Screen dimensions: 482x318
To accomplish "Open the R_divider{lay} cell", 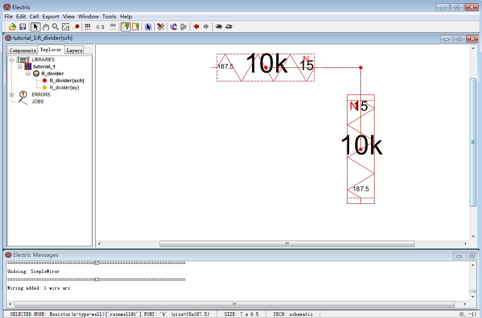I will point(64,87).
